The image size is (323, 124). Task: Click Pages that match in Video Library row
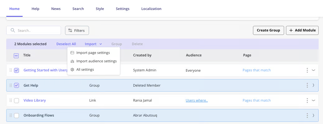pyautogui.click(x=257, y=100)
